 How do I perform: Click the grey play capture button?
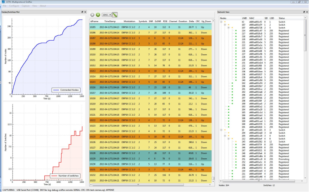92,15
